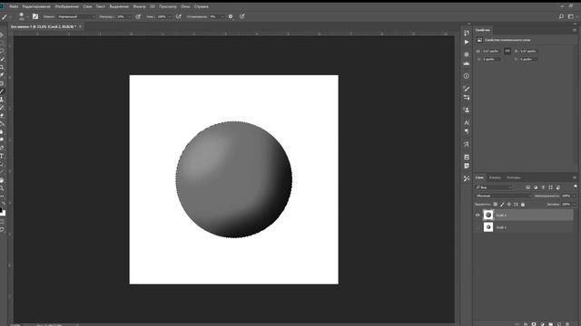Open smoothing options gear icon
581x326 pixels.
pos(231,16)
